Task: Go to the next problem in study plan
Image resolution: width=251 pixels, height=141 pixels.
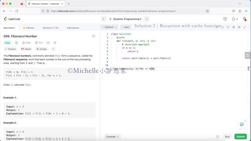Action: [x=147, y=19]
